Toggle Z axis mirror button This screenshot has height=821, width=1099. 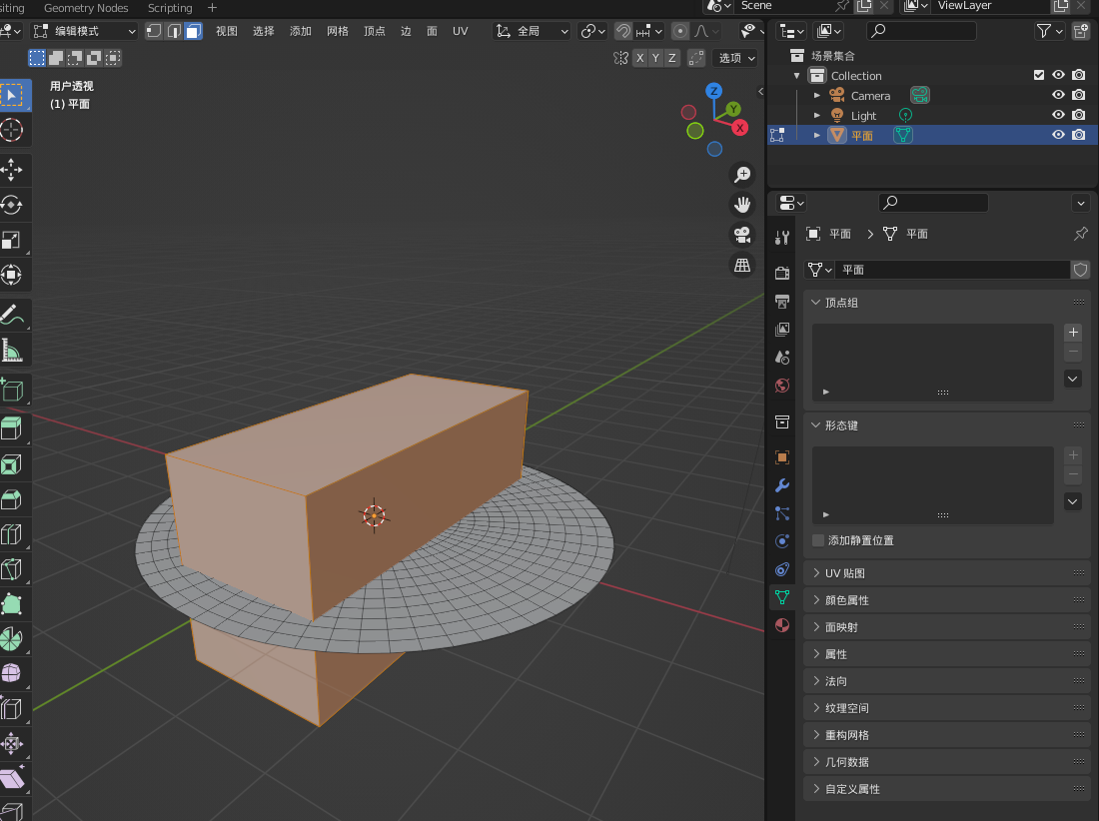coord(672,58)
